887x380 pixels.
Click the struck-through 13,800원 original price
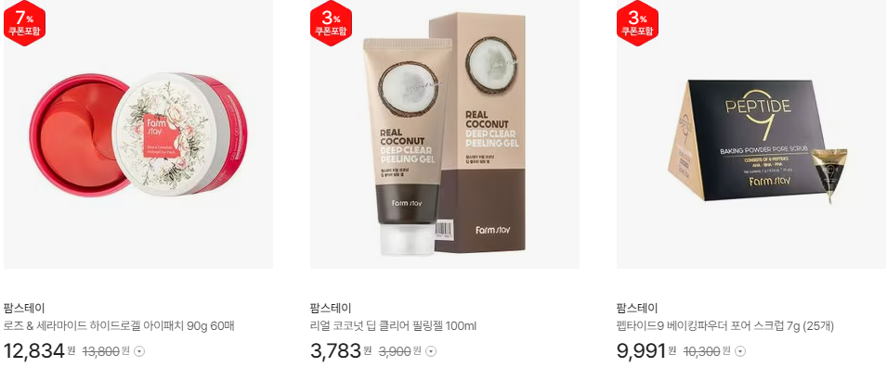107,351
